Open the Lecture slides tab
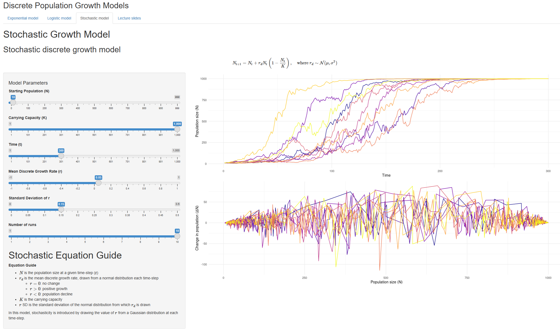This screenshot has height=333, width=560. coord(129,18)
